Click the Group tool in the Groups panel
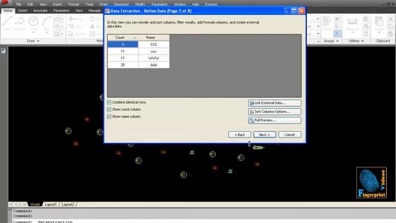396x223 pixels. tap(327, 24)
